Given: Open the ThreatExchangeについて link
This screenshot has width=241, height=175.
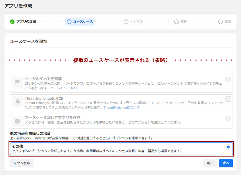Looking at the screenshot, I should [x=121, y=108].
